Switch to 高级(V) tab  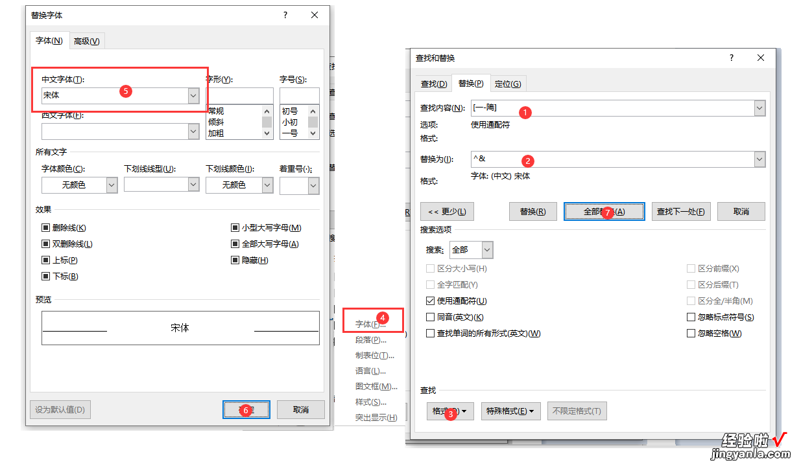(87, 41)
